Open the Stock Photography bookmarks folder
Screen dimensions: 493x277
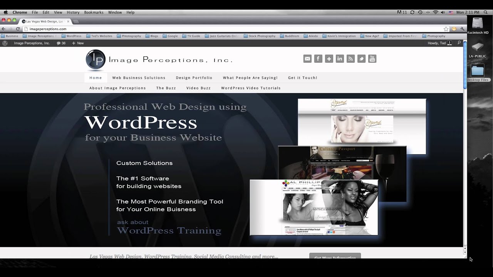click(260, 36)
